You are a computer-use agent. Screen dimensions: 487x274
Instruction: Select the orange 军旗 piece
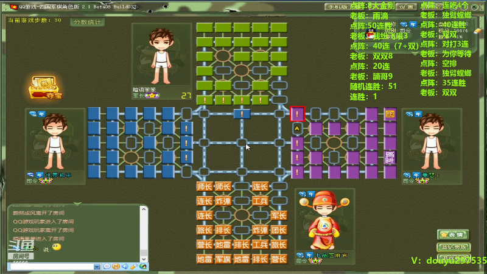223,259
